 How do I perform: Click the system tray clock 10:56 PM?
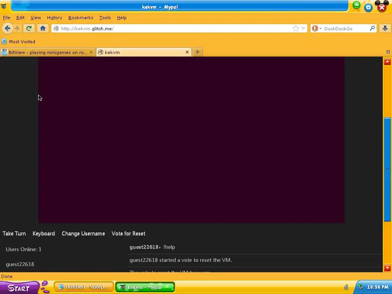click(377, 287)
